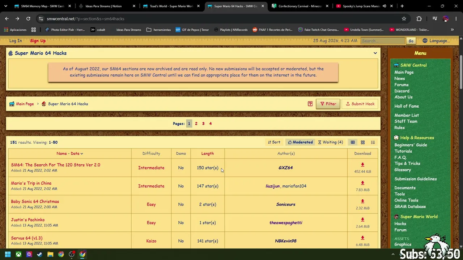463x260 pixels.
Task: Click the Log In link
Action: tap(16, 41)
